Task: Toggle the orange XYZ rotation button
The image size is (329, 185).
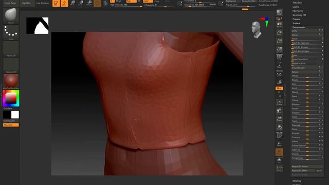Action: [279, 88]
